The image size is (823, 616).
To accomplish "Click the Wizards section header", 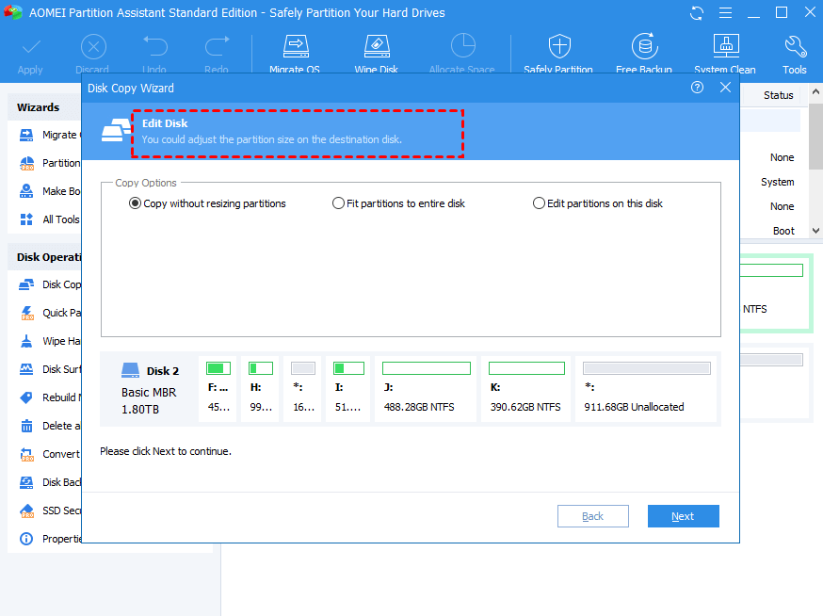I will (x=39, y=107).
